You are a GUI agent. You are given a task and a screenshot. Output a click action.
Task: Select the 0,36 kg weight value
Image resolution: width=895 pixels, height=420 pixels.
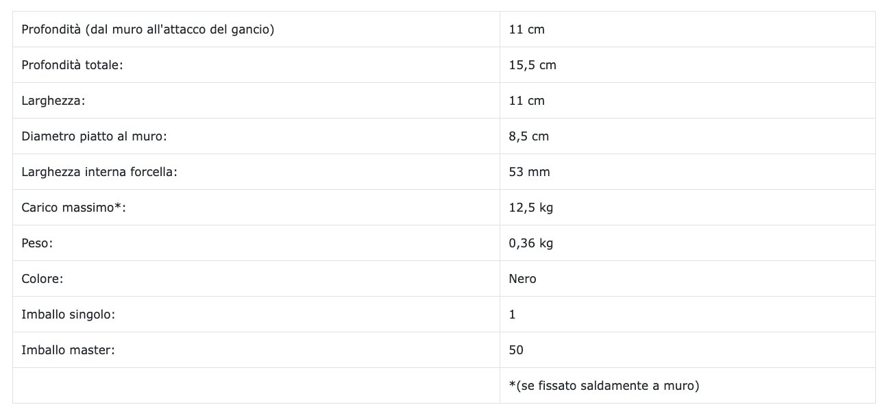[531, 243]
